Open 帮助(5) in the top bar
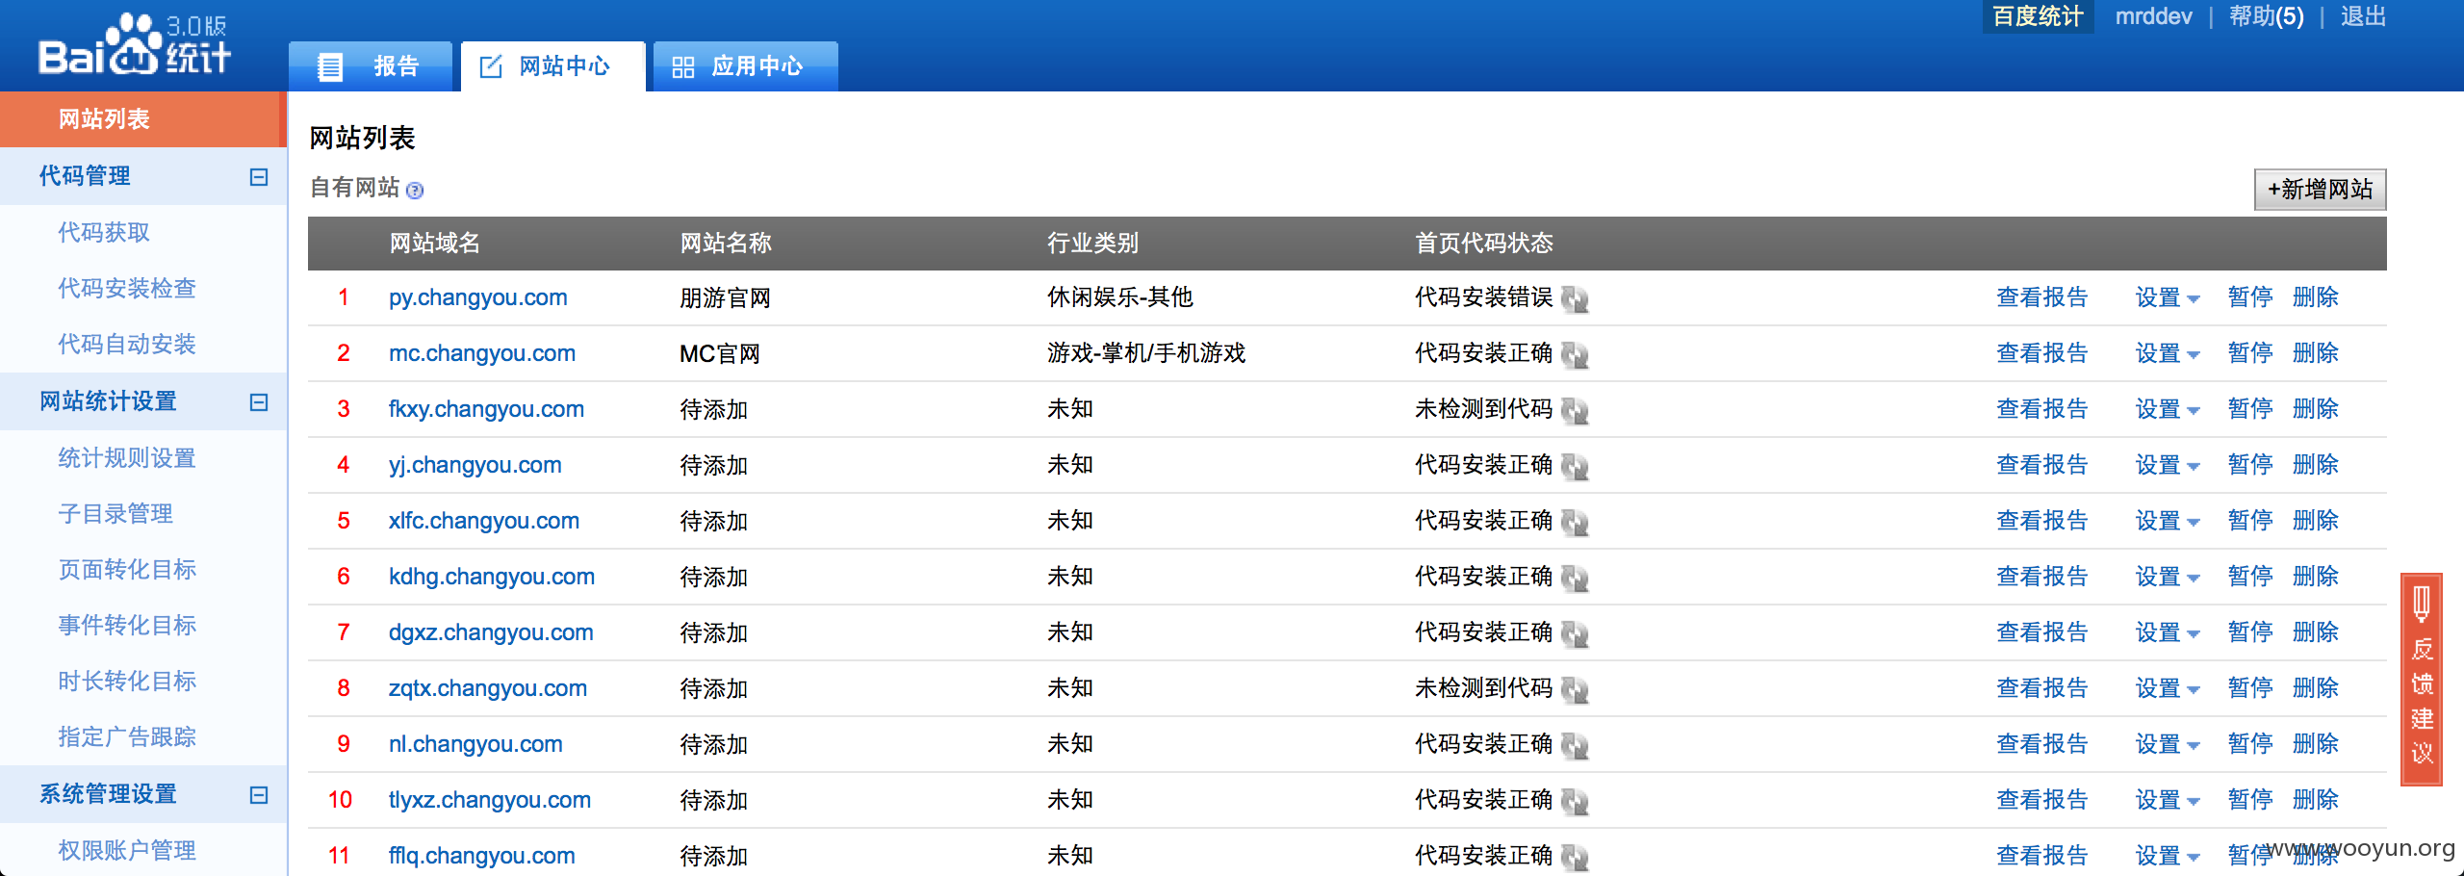This screenshot has width=2464, height=876. pos(2267,16)
